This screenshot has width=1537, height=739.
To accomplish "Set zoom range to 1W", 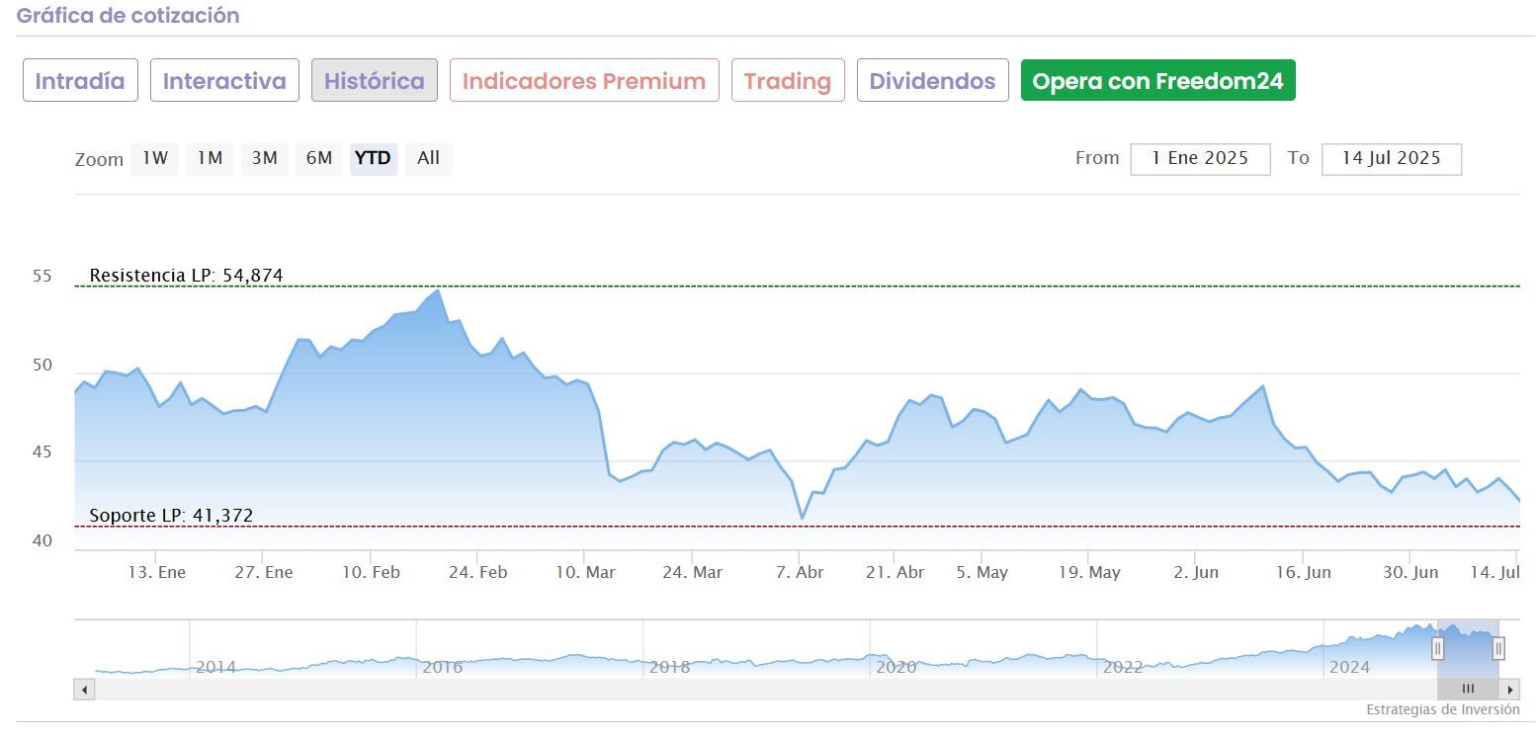I will point(155,158).
